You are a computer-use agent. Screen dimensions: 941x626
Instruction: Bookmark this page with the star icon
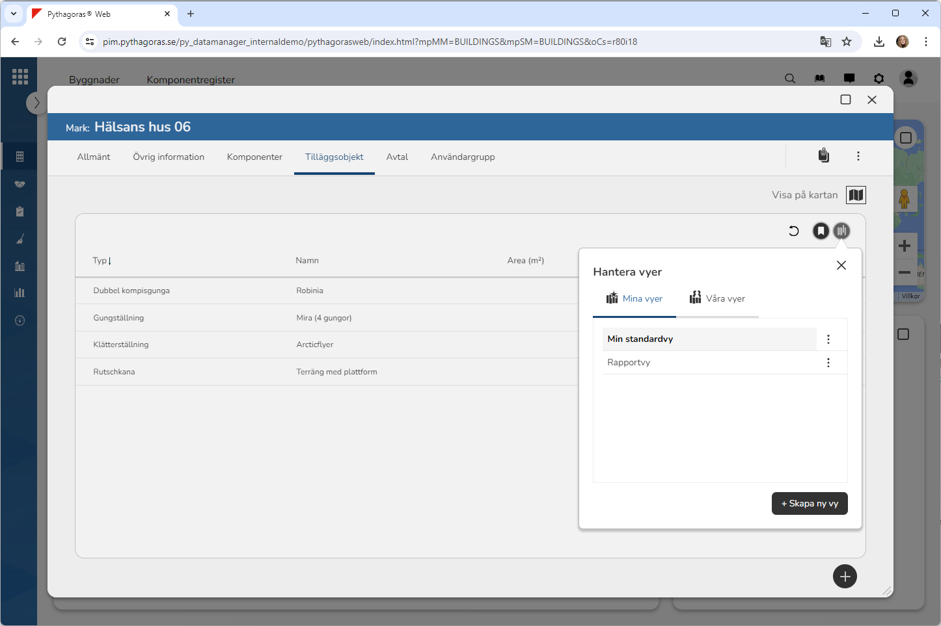coord(846,42)
